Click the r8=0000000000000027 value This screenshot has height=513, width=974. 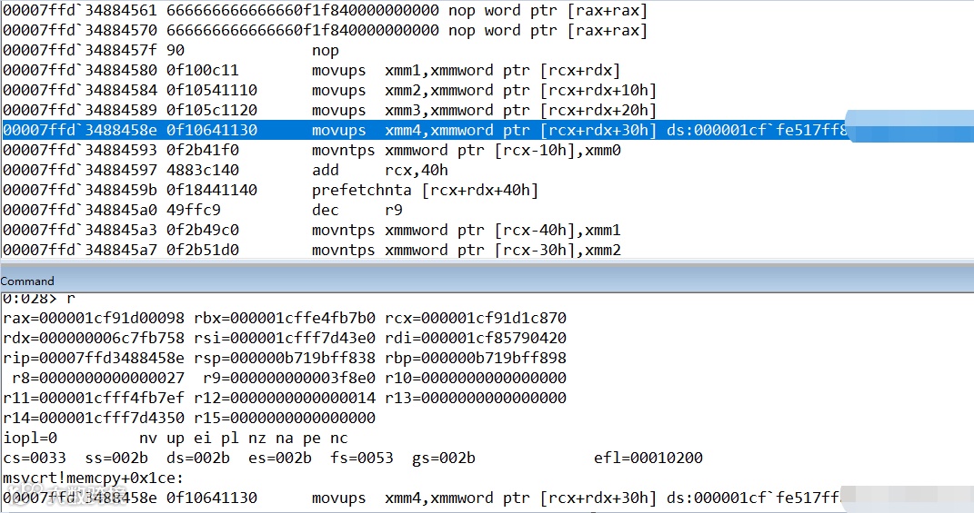(x=98, y=377)
